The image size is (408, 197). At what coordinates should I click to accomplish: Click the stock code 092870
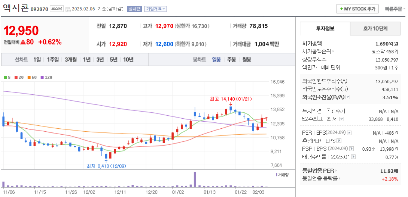[x=39, y=9]
